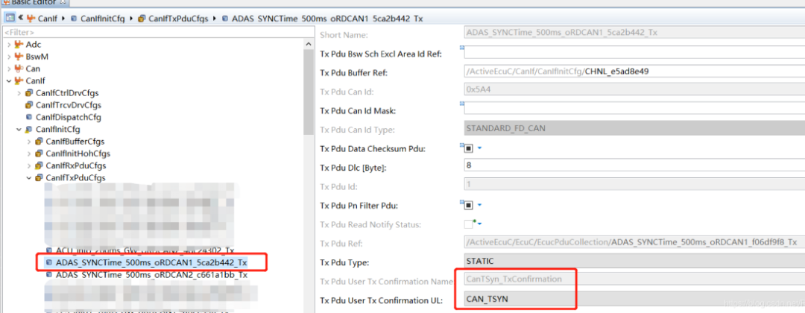Open the Tx Pdu Type STATIC combo box
Viewport: 805px width, 313px height.
[x=634, y=261]
